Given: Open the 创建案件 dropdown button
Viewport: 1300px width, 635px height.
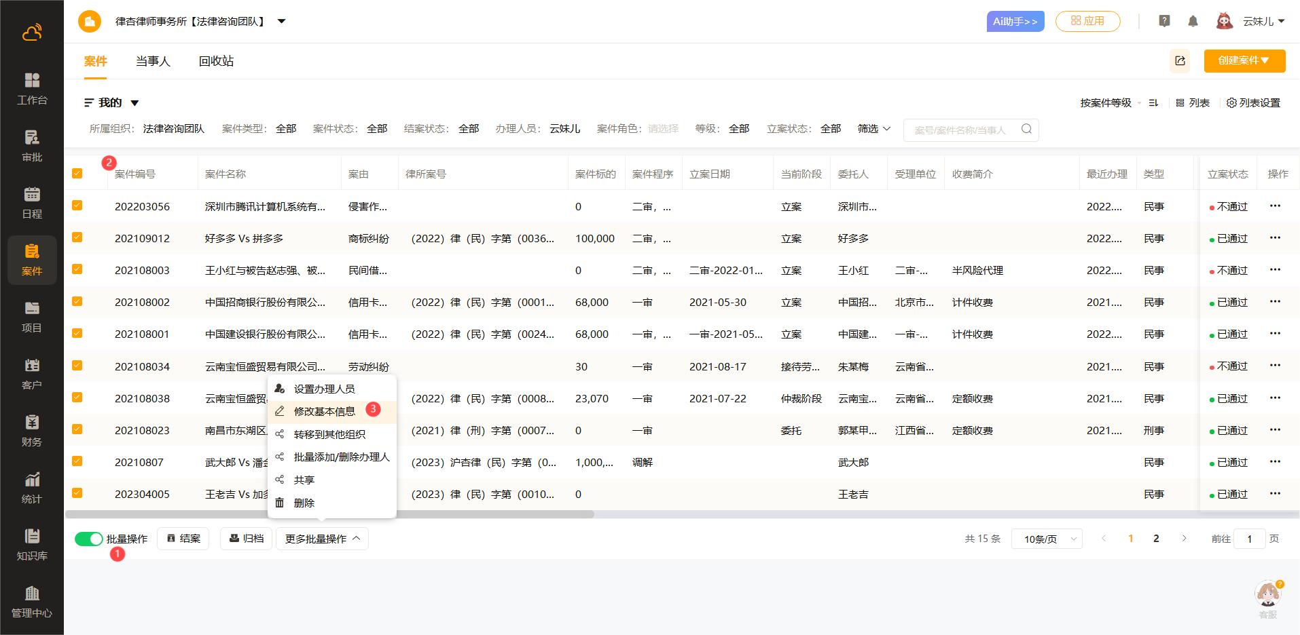Looking at the screenshot, I should pos(1244,61).
